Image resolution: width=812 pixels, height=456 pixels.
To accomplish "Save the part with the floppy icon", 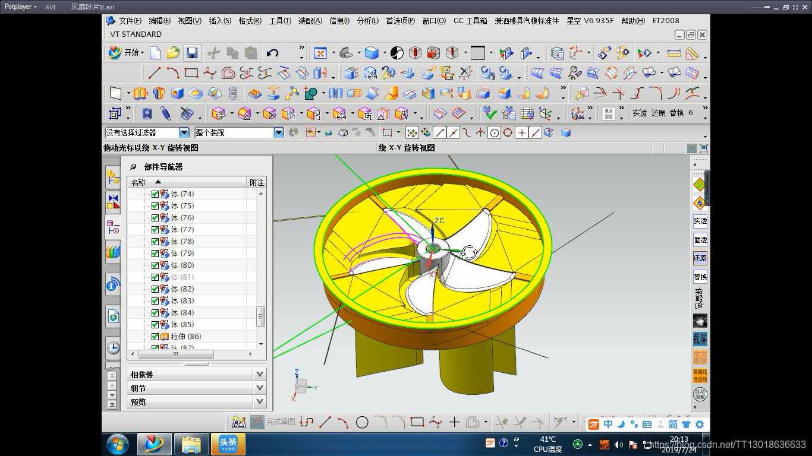I will click(191, 53).
